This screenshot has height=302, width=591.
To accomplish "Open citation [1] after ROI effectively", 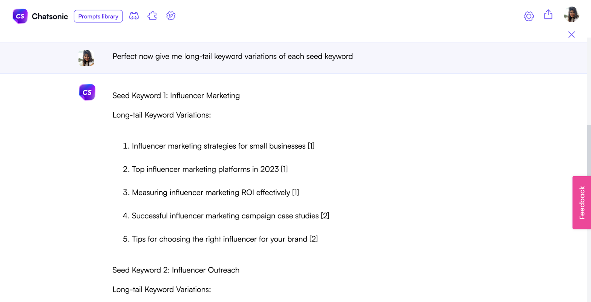I will tap(295, 192).
